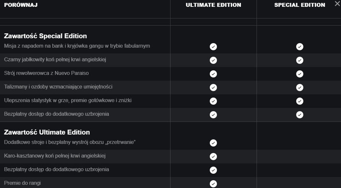The width and height of the screenshot is (341, 188).
Task: Click Ultimate Edition checkmark for Czarny jabłkowity koń
Action: click(213, 60)
